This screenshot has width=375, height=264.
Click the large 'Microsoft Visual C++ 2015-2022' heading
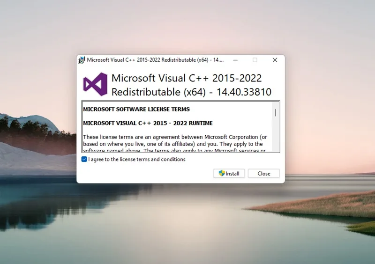187,78
